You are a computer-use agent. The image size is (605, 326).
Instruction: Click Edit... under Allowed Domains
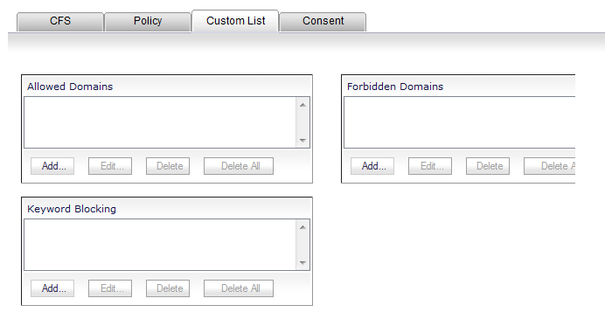click(x=110, y=166)
